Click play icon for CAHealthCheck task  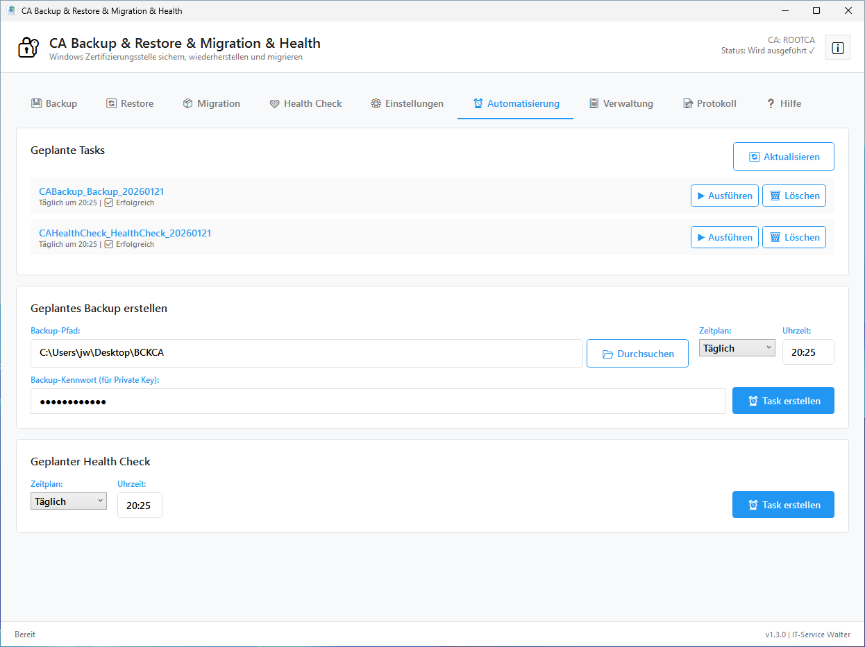(x=700, y=237)
